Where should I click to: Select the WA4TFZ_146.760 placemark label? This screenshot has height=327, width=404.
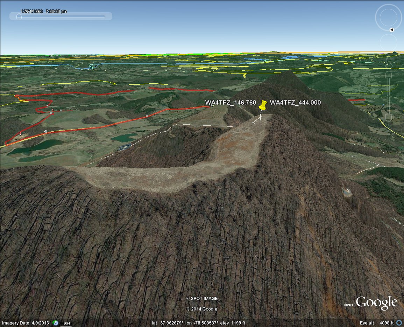click(231, 102)
